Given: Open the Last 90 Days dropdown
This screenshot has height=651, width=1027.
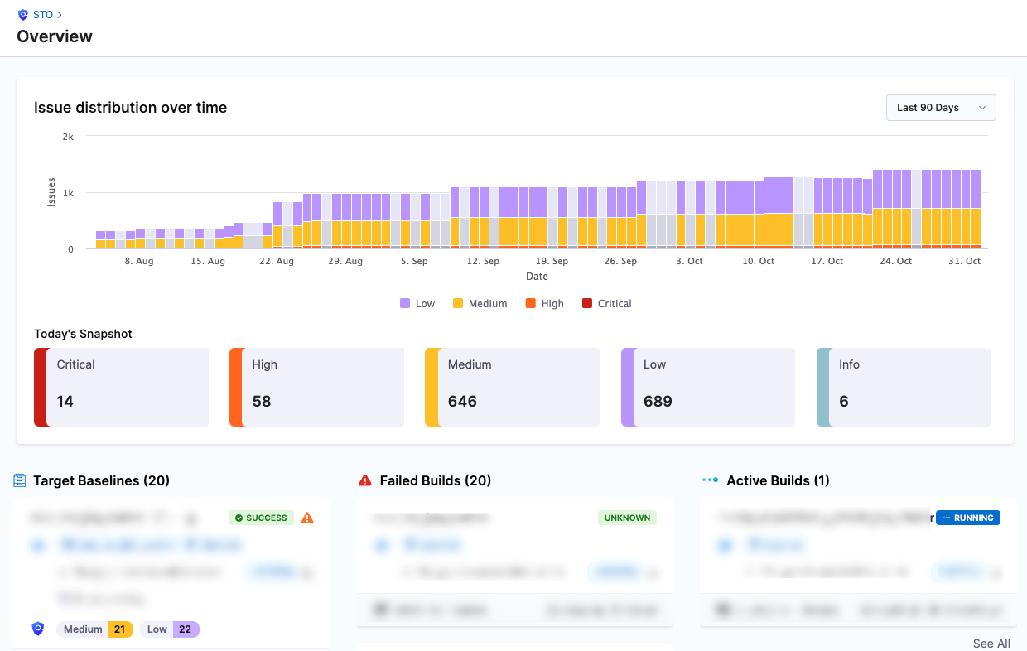Looking at the screenshot, I should point(941,108).
